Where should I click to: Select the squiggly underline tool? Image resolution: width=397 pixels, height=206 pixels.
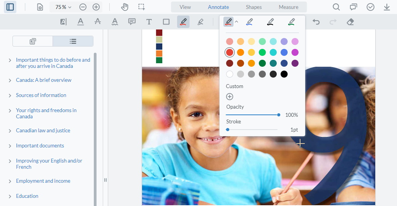click(115, 22)
